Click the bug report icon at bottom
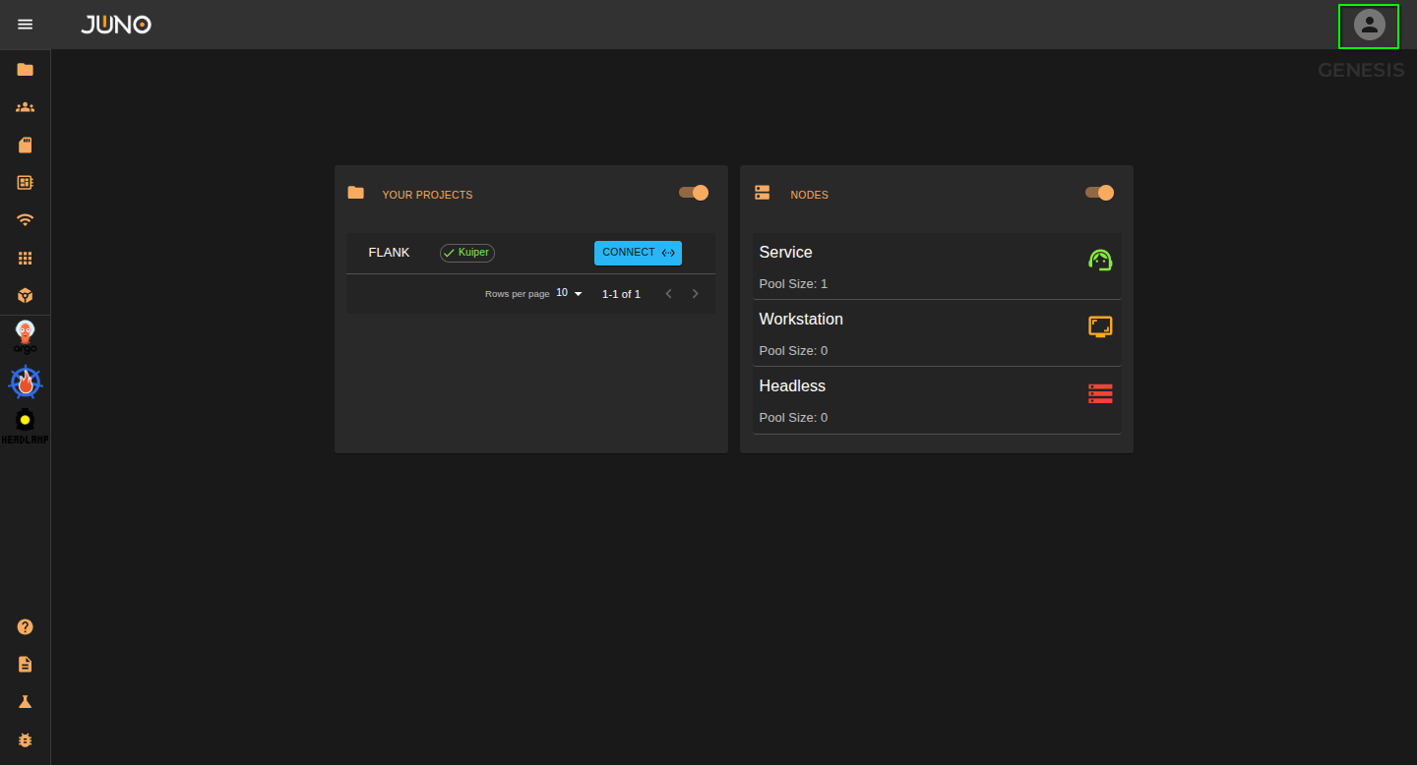The width and height of the screenshot is (1417, 765). tap(25, 739)
